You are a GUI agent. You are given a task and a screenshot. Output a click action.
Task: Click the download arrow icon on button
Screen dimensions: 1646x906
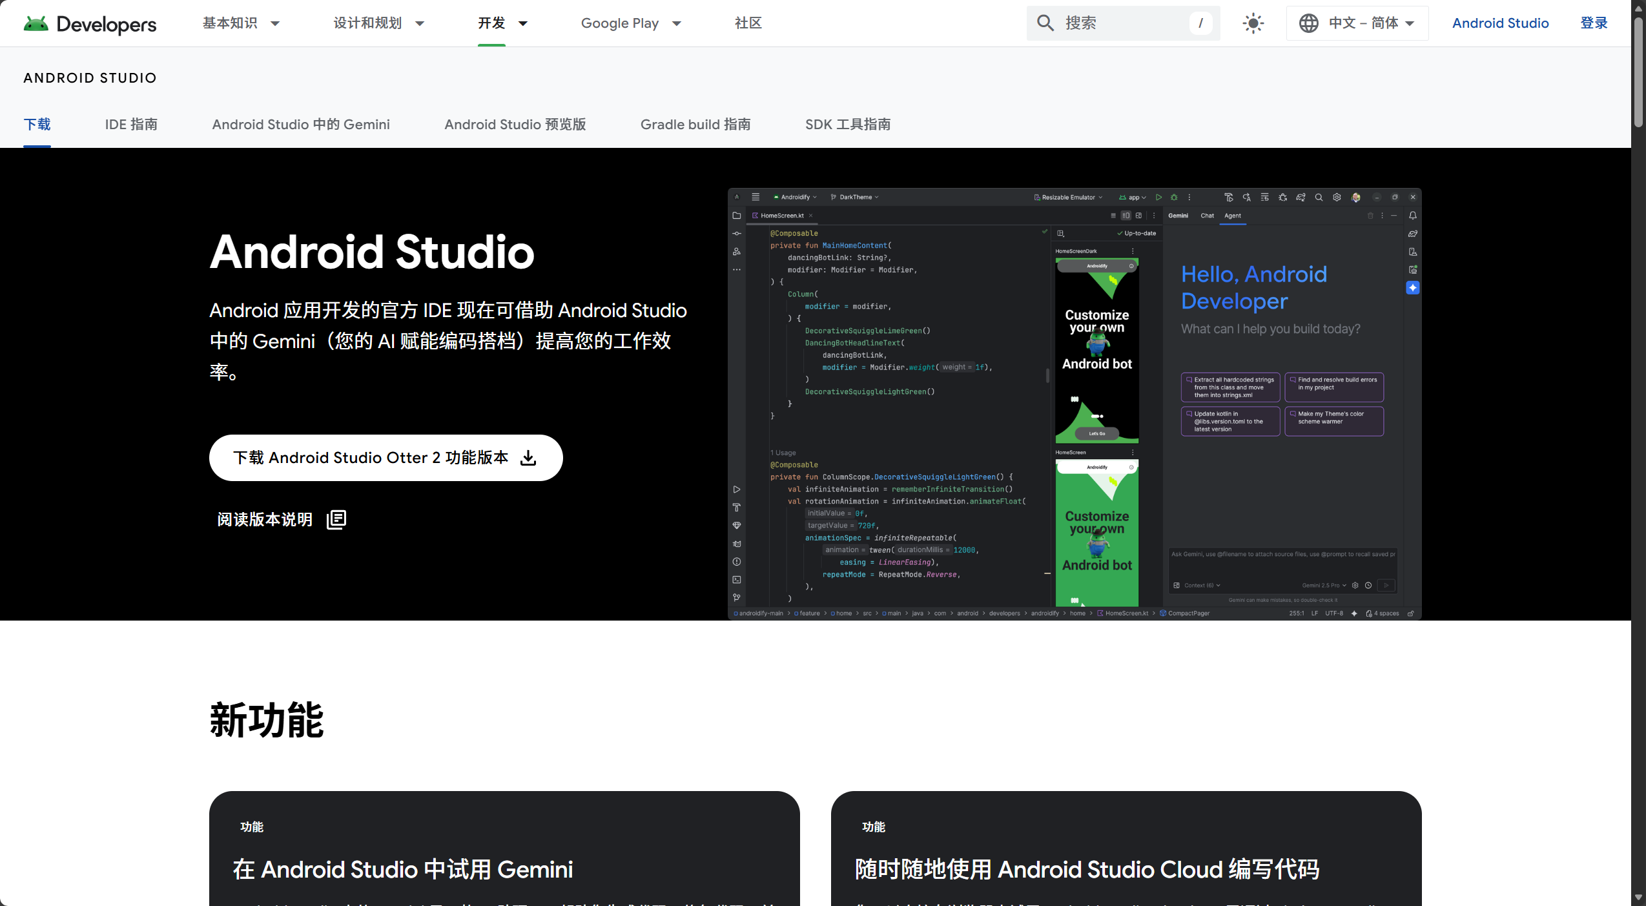tap(528, 458)
